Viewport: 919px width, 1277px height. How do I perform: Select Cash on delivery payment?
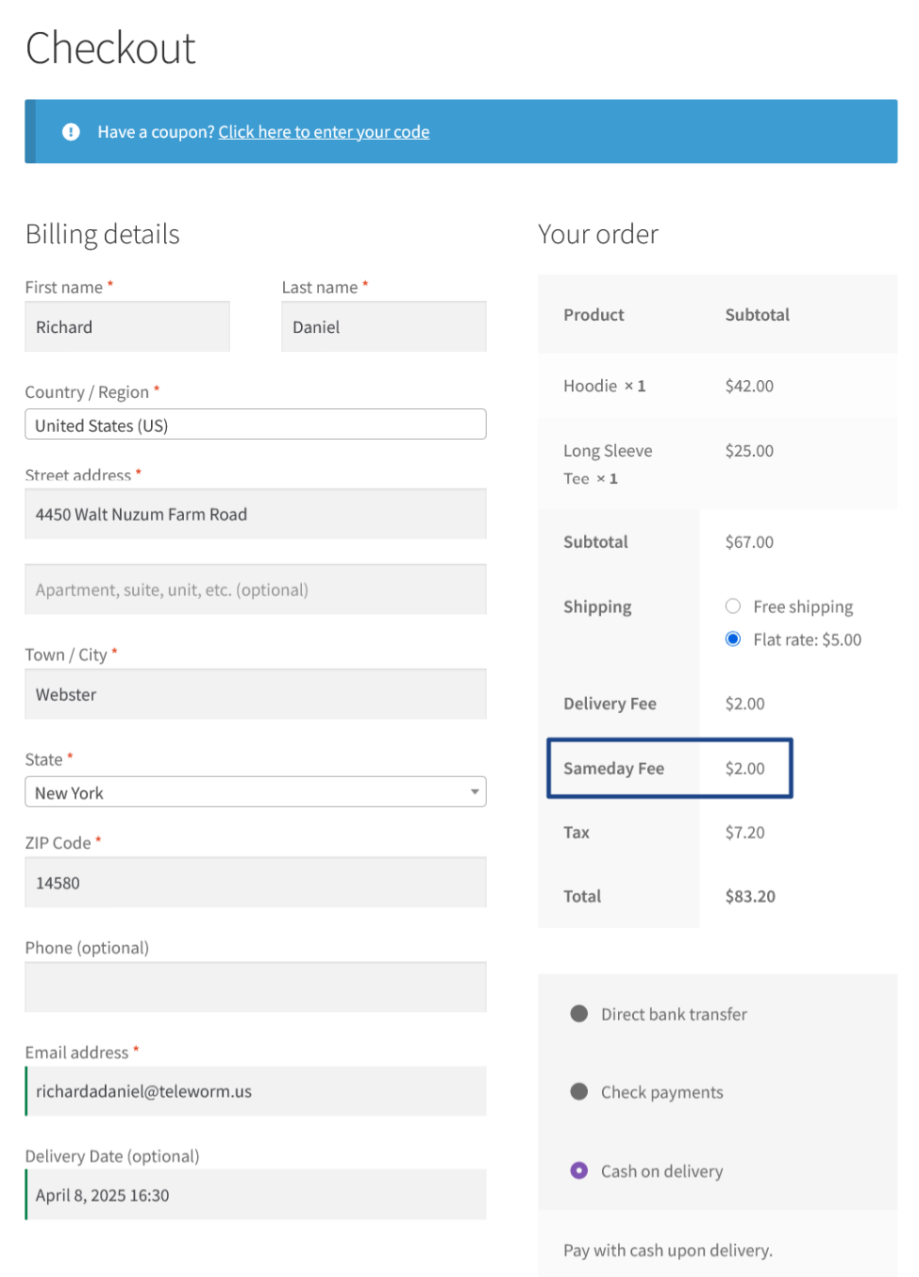pos(580,1171)
